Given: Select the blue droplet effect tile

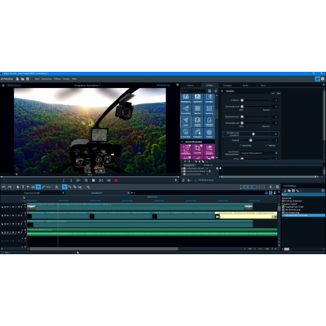Looking at the screenshot, I should click(x=209, y=121).
